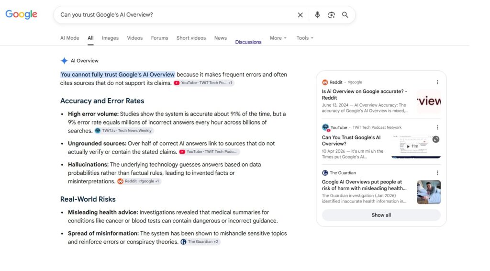Click the 'Accuracy and Error Rates' heading

tap(102, 101)
